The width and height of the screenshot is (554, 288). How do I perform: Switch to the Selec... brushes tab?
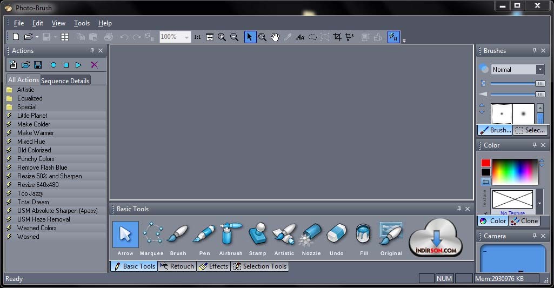click(x=530, y=130)
